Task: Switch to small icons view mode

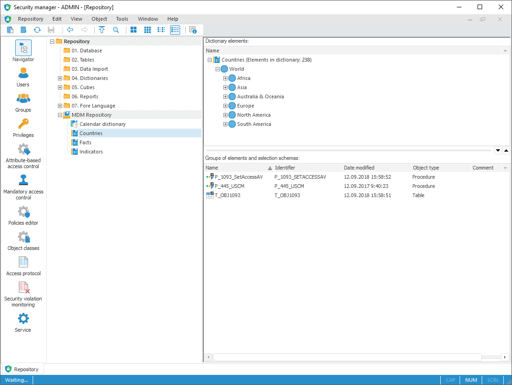Action: point(148,30)
